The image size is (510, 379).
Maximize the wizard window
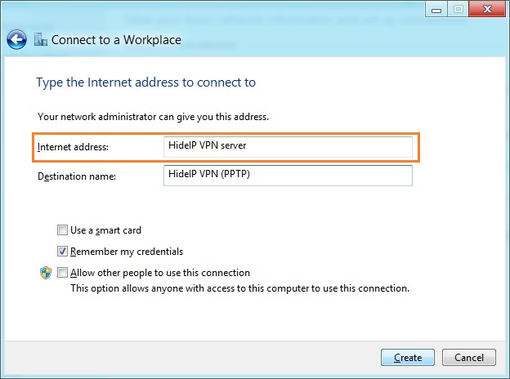458,9
